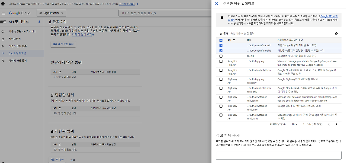Click the Google Cloud logo

pyautogui.click(x=20, y=13)
